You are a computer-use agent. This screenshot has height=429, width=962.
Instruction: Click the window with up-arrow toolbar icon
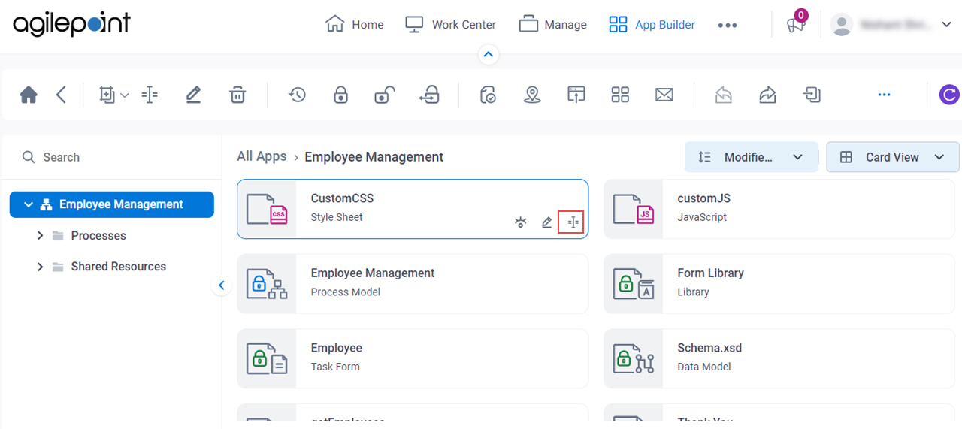coord(576,95)
